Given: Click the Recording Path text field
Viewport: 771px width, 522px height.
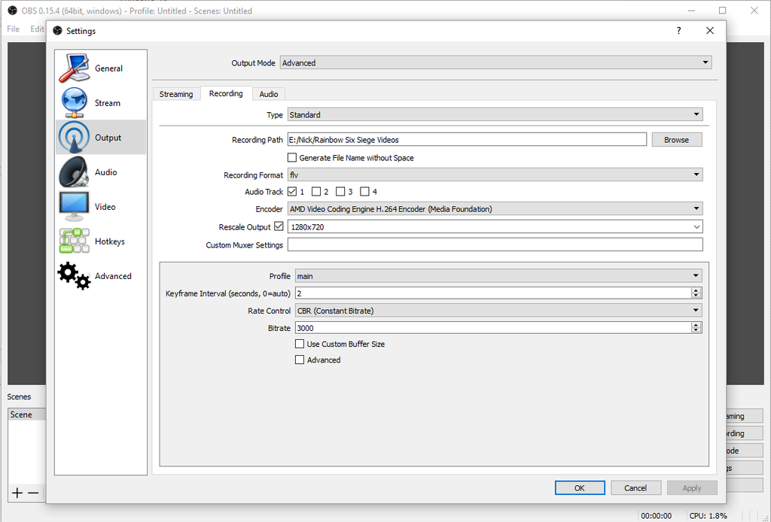Looking at the screenshot, I should (467, 139).
